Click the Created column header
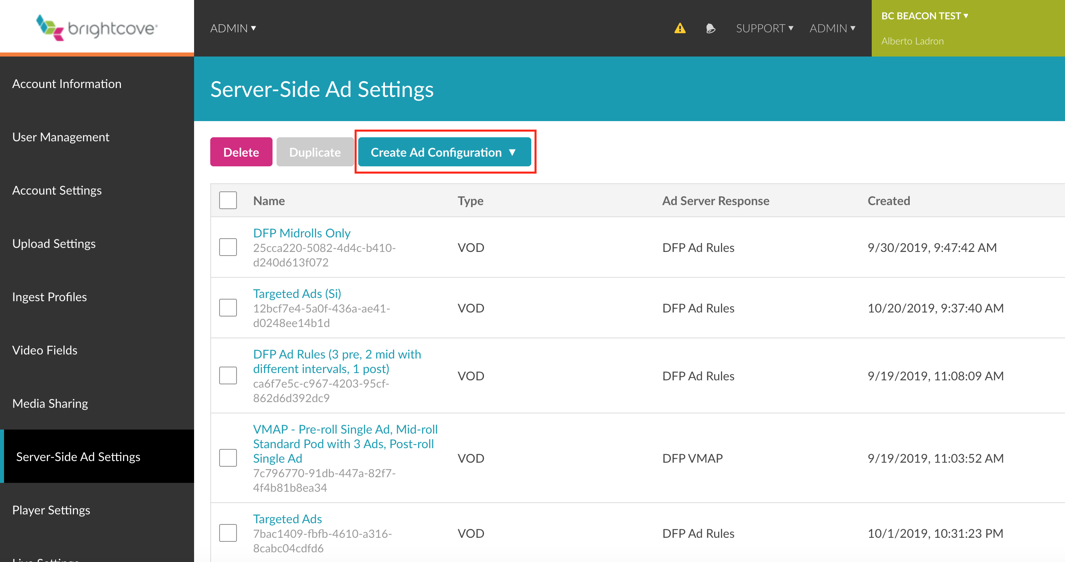This screenshot has width=1065, height=562. click(888, 201)
